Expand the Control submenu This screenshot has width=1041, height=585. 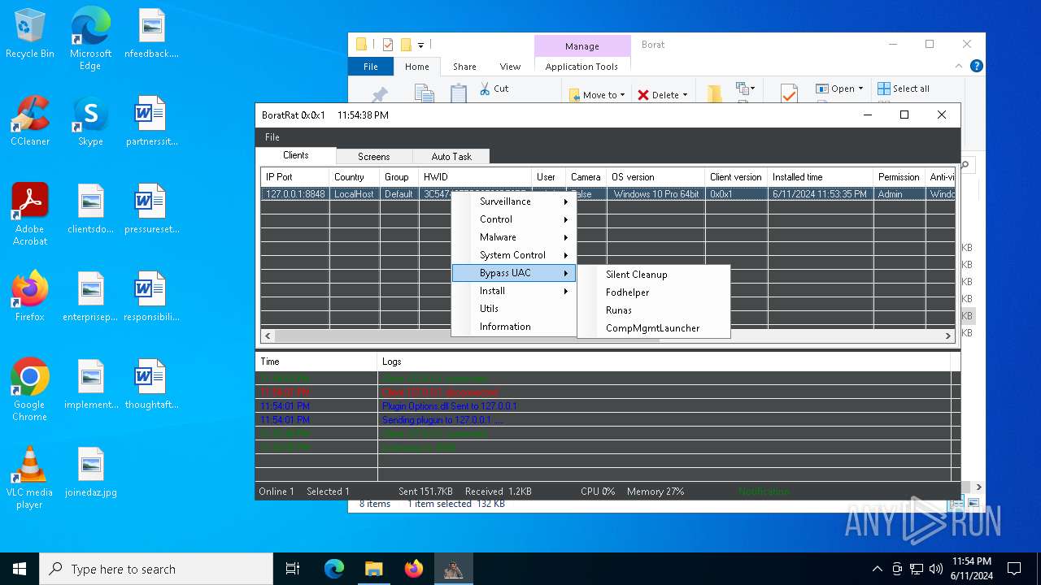tap(514, 219)
